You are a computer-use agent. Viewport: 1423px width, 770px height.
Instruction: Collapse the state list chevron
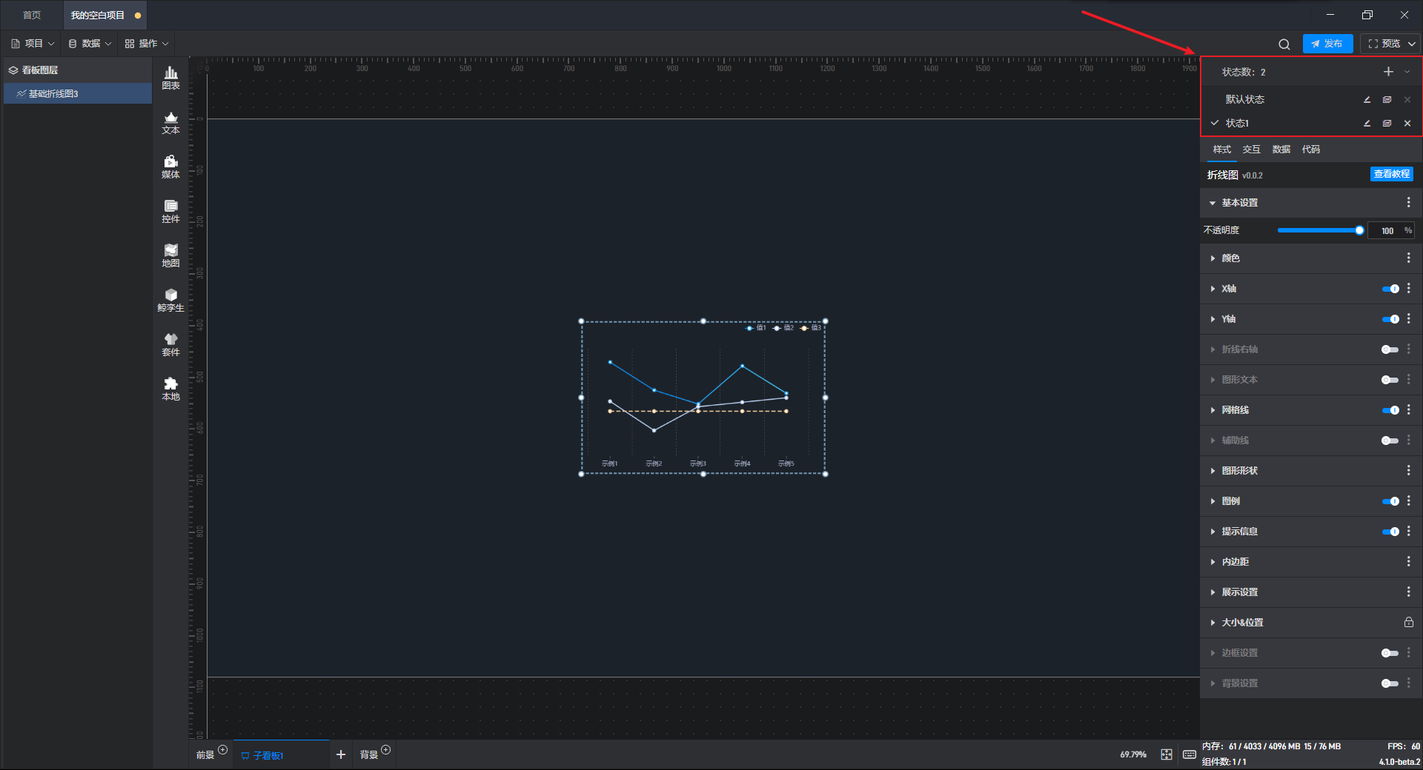point(1407,72)
